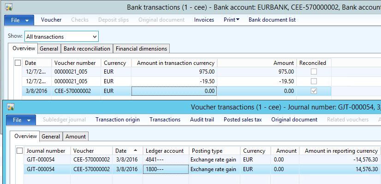The image size is (381, 184).
Task: Expand the Show All transactions dropdown
Action: [95, 36]
